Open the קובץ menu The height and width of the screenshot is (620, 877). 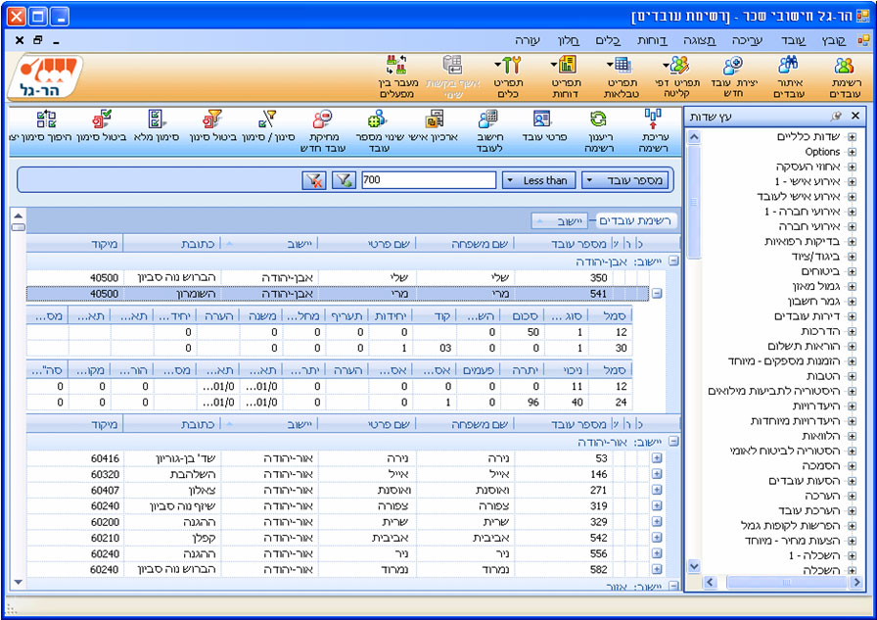833,40
